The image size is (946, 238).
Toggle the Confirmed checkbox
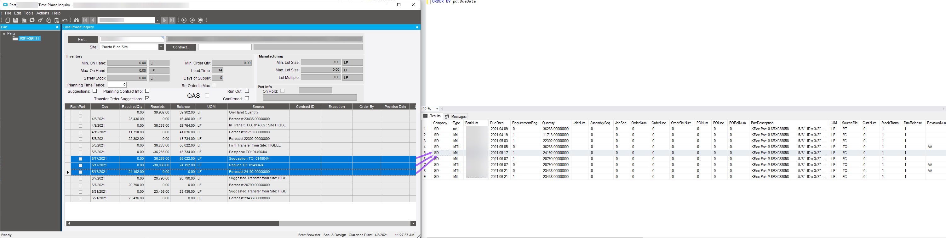247,98
